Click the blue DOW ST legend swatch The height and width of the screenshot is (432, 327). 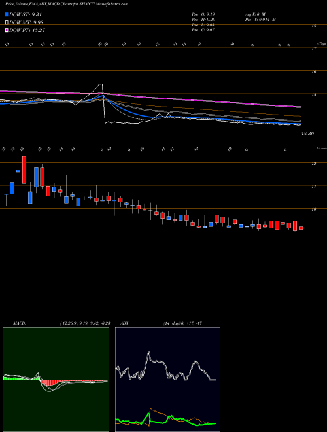7,15
